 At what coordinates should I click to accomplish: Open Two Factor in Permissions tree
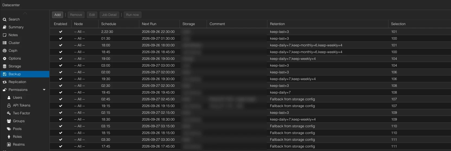coord(25,113)
